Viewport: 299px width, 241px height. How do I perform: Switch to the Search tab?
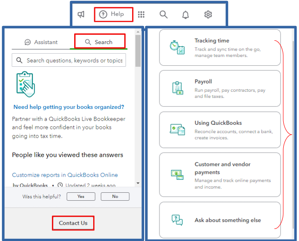click(99, 42)
